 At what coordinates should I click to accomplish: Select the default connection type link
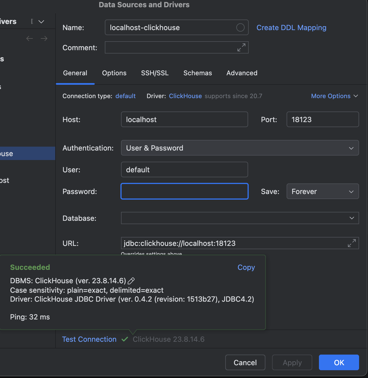click(x=125, y=96)
